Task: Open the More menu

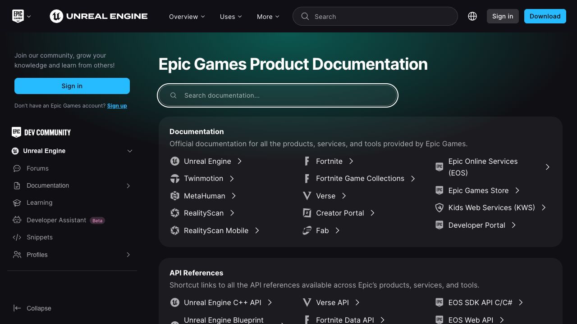Action: 268,17
